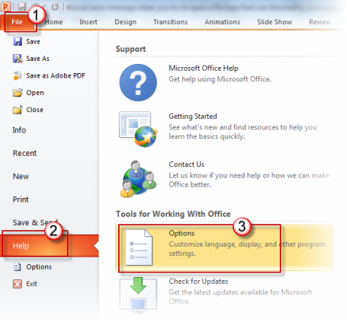Open Options under Tools for Working With Office
The width and height of the screenshot is (347, 322).
[225, 247]
